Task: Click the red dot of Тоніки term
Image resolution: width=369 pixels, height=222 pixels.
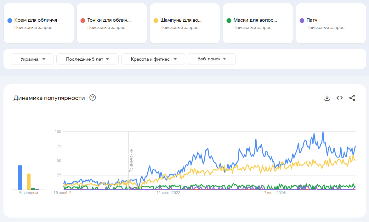Action: coord(83,20)
